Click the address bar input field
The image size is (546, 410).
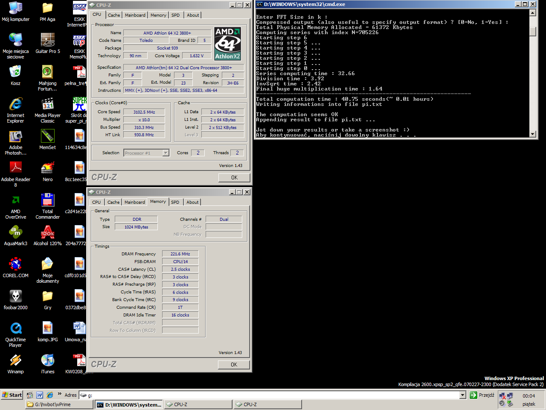[x=273, y=395]
